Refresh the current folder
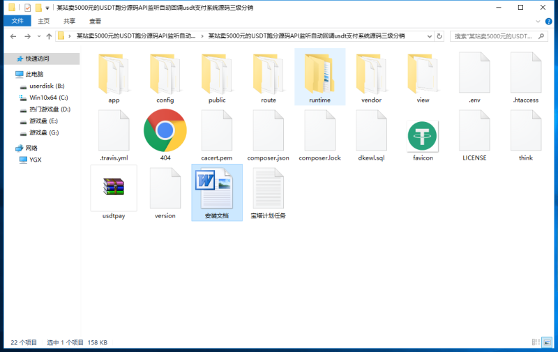The image size is (558, 352). [x=439, y=36]
